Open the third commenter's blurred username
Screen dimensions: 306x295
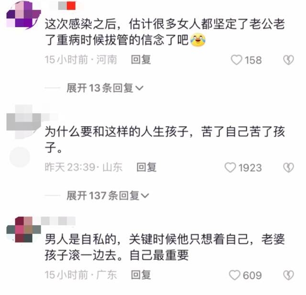pyautogui.click(x=58, y=221)
